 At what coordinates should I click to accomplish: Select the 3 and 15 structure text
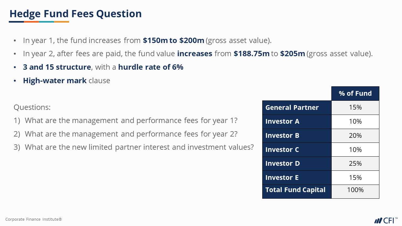57,67
